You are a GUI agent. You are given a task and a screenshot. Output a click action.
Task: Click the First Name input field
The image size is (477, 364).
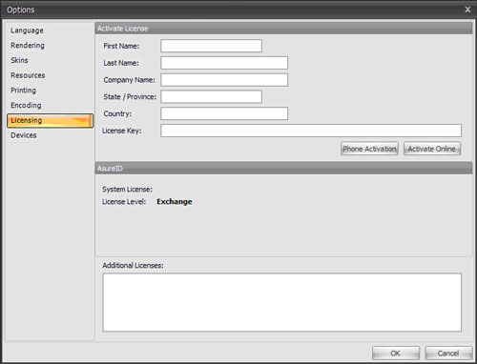[211, 46]
